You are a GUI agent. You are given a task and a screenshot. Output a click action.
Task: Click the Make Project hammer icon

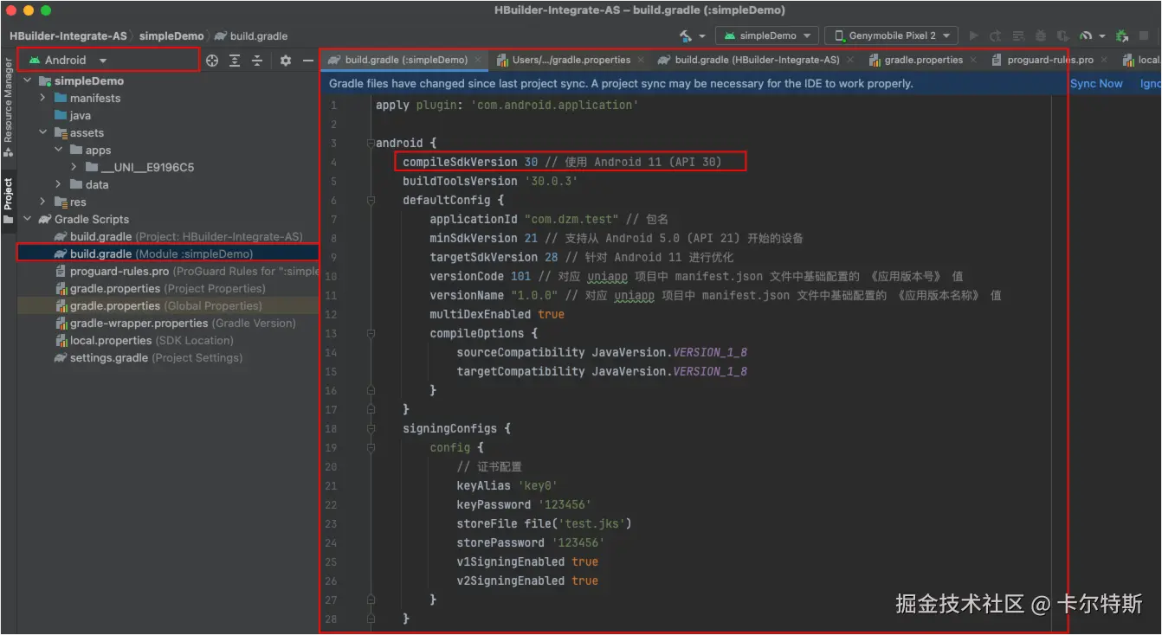click(686, 35)
